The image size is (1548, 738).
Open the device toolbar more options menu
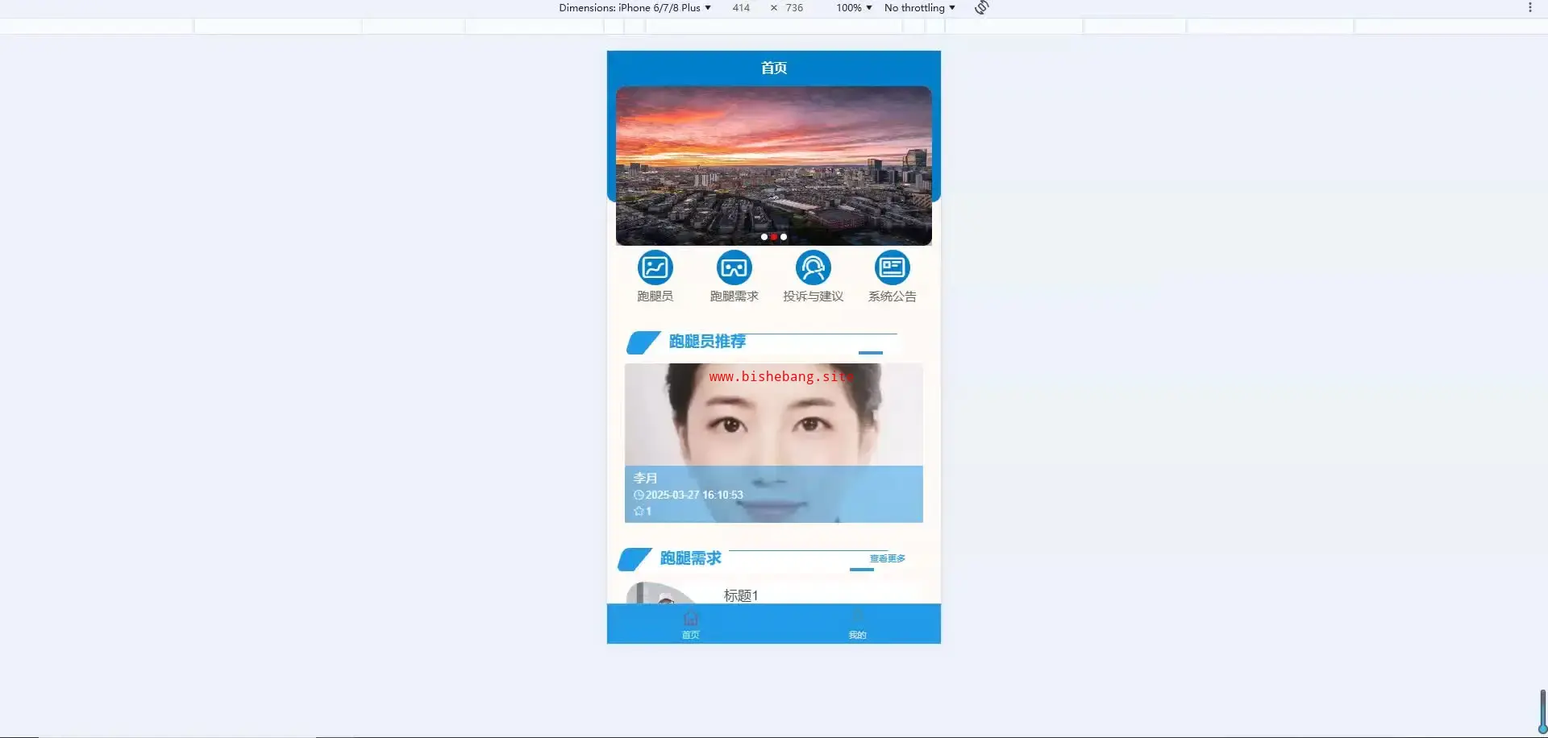[x=1529, y=8]
